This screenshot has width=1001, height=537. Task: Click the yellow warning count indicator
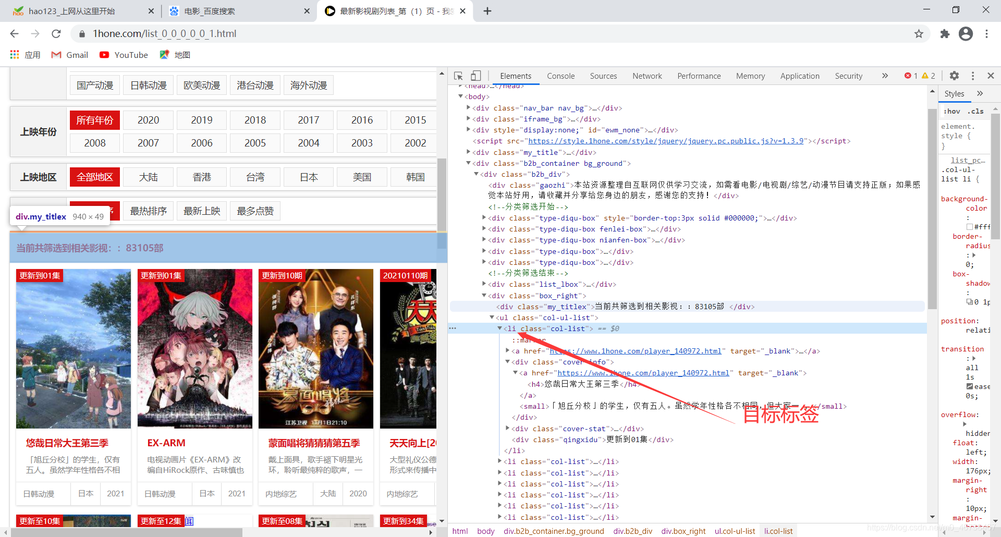pyautogui.click(x=929, y=76)
